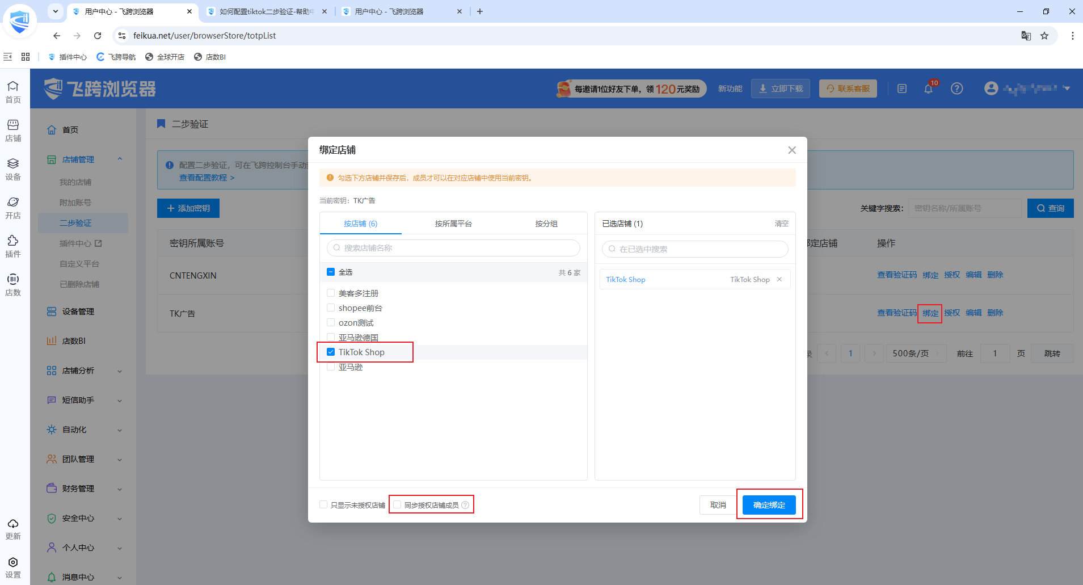
Task: Click the 联系客服 support button
Action: [x=848, y=89]
